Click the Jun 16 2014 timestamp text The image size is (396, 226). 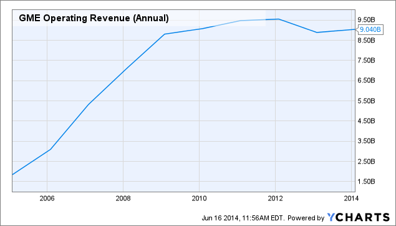243,218
